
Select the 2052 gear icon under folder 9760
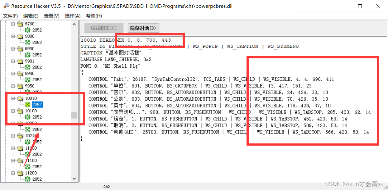(x=28, y=30)
